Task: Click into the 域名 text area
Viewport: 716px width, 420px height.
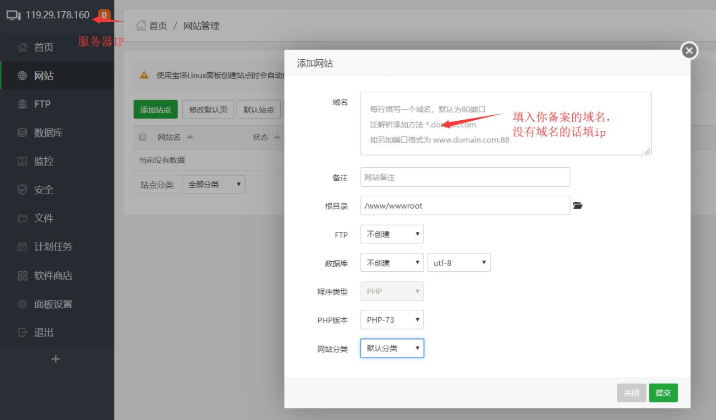Action: pos(505,124)
